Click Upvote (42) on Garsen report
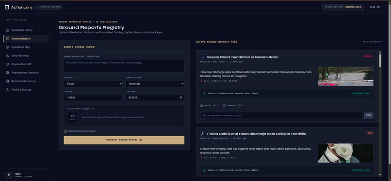The height and width of the screenshot is (181, 391). click(x=209, y=105)
